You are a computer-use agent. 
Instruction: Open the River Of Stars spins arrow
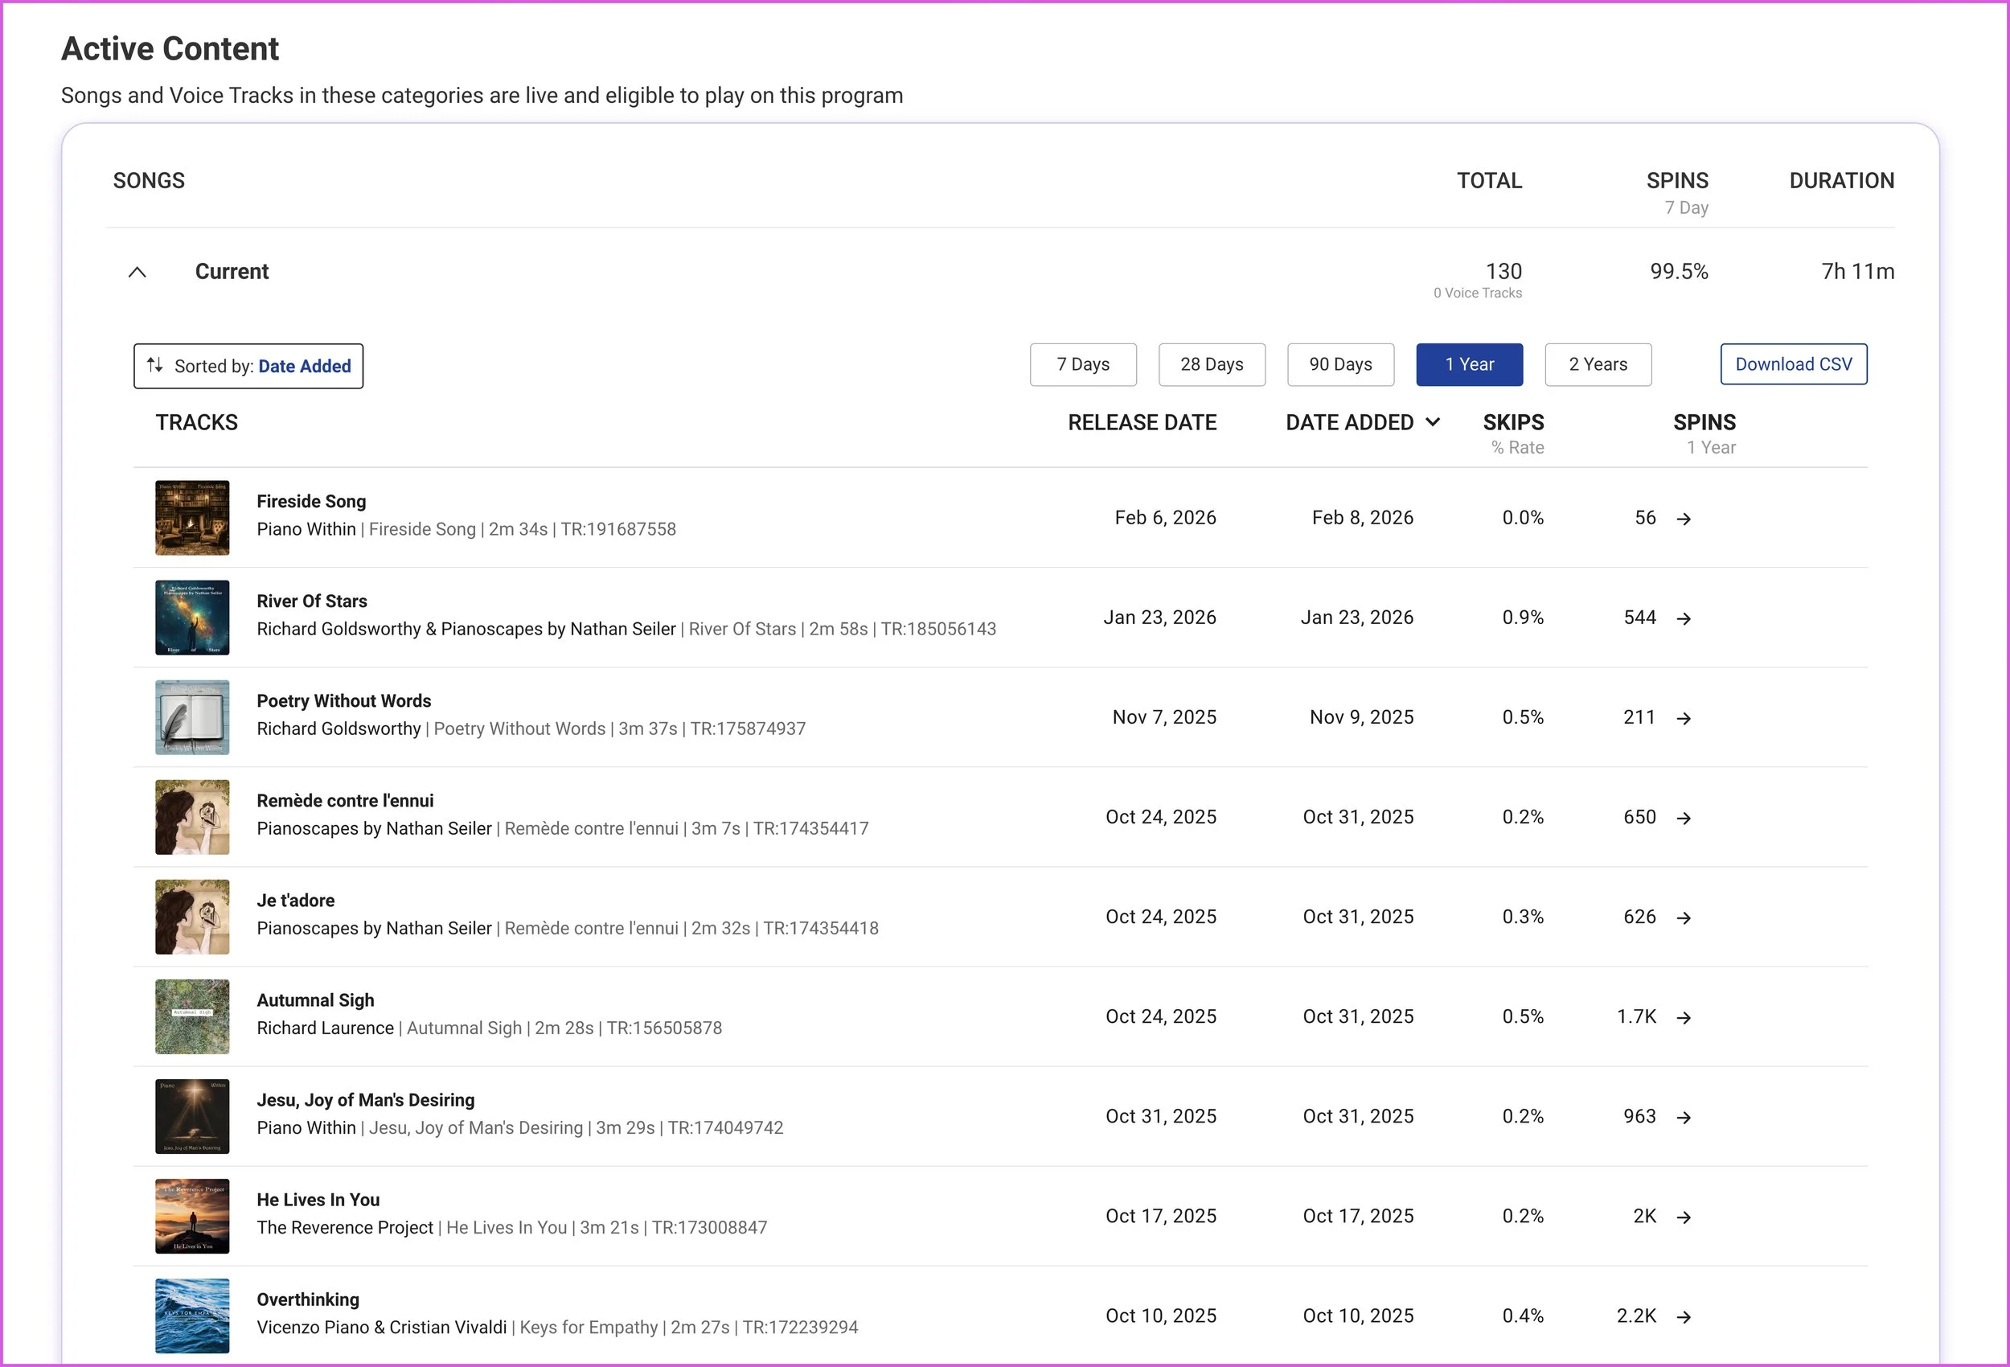point(1683,618)
